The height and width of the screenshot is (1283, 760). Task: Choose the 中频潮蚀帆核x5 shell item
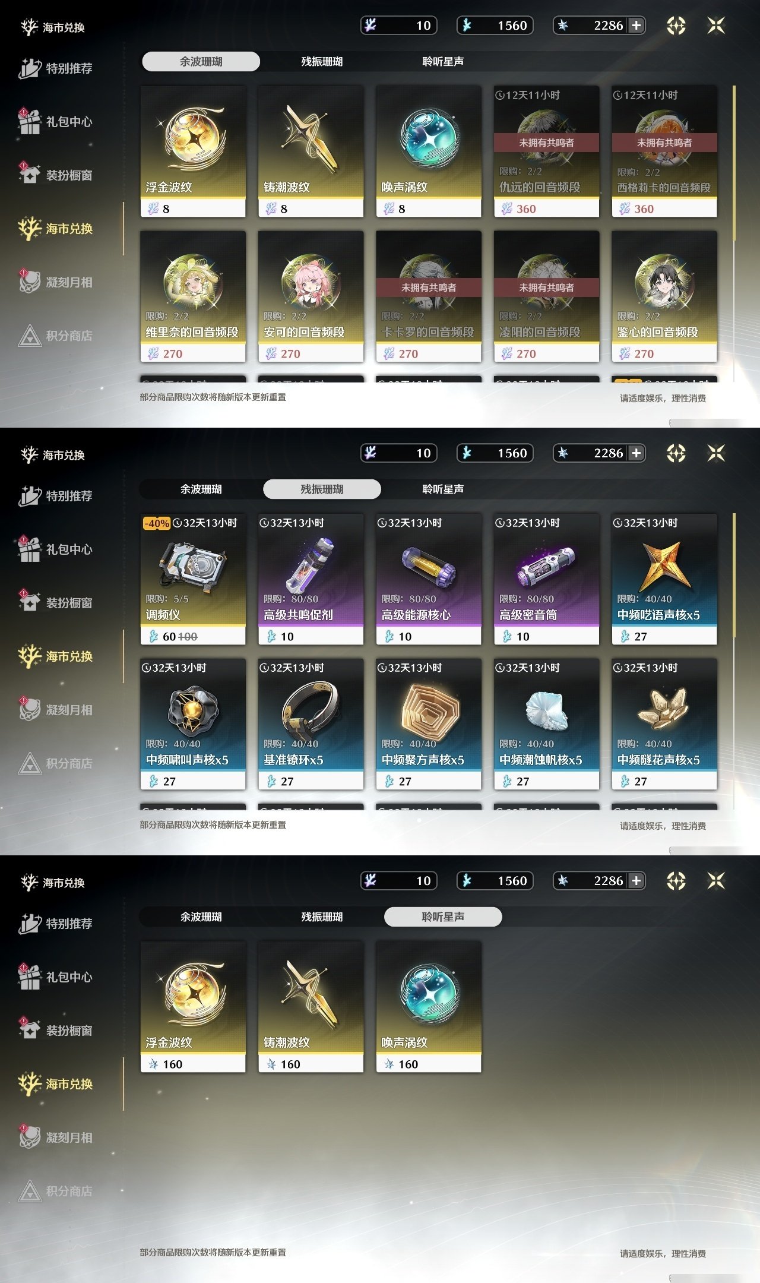click(x=546, y=724)
